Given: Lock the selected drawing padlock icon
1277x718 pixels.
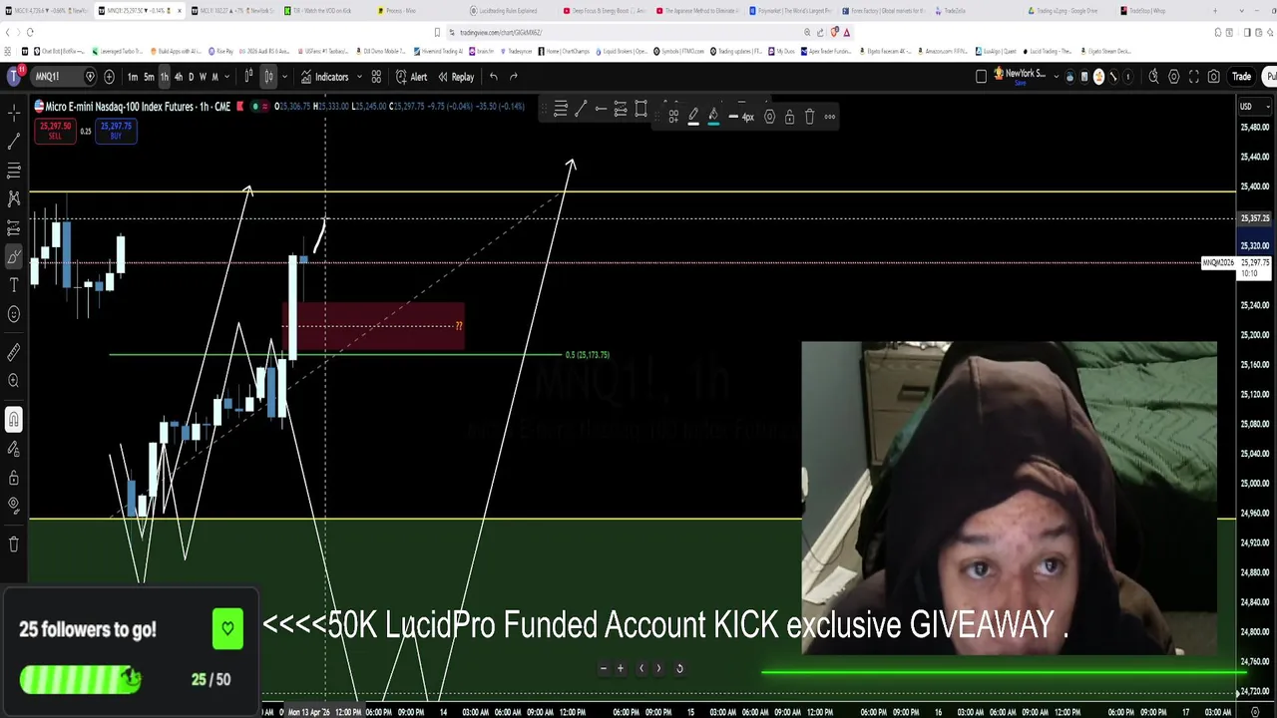Looking at the screenshot, I should pyautogui.click(x=789, y=117).
